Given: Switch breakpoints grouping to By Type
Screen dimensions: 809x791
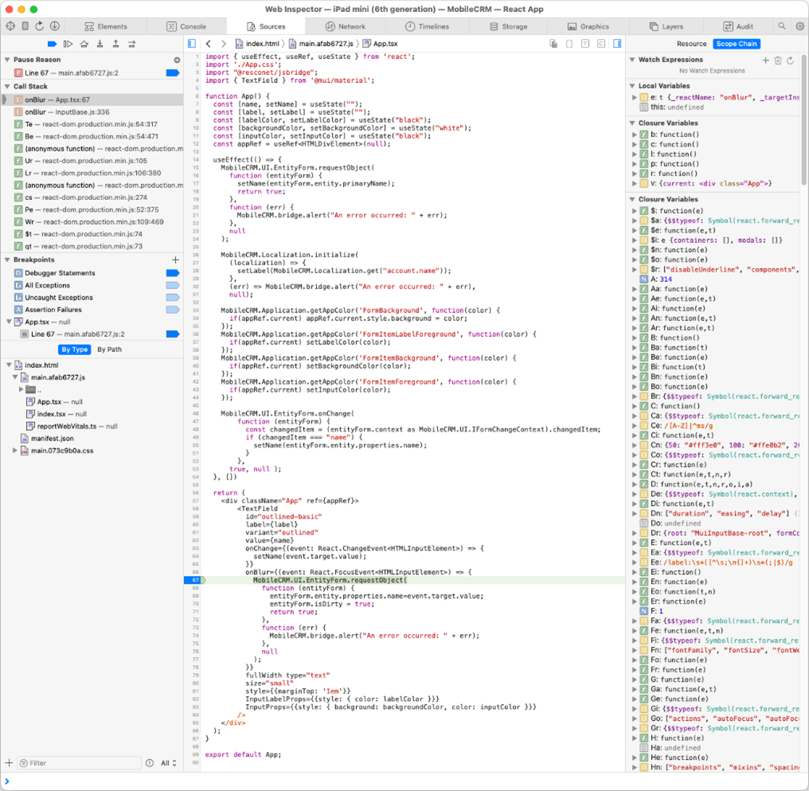Looking at the screenshot, I should pyautogui.click(x=75, y=350).
